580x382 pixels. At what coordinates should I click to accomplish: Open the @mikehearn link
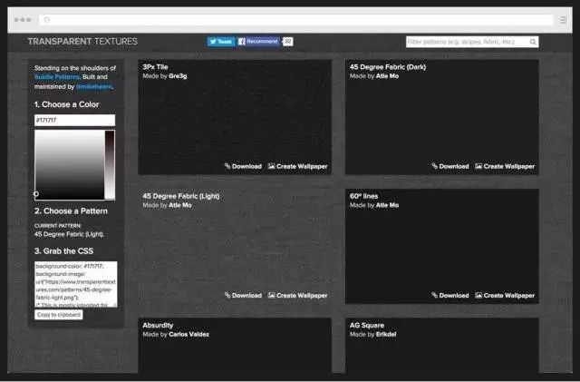(94, 86)
